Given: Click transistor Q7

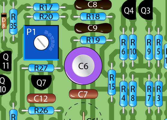Looking at the screenshot, I should (x=41, y=82).
